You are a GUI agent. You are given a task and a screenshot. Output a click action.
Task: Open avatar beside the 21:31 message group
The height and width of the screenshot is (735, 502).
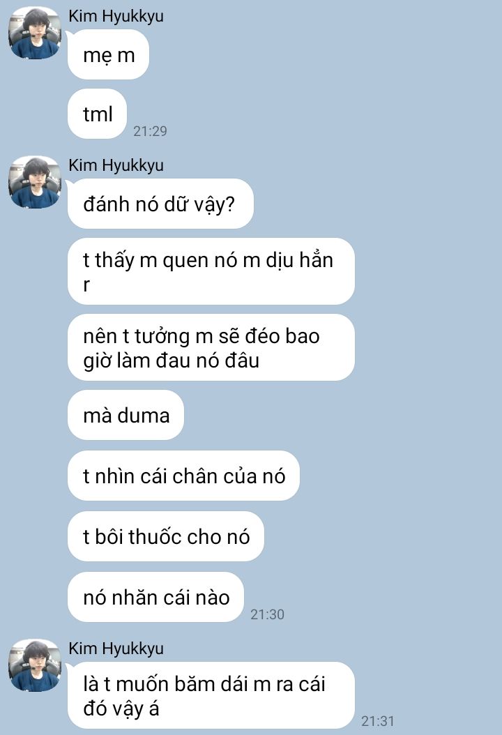click(35, 665)
